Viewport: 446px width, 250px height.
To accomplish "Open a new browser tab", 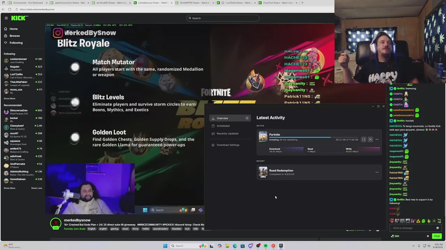I will point(302,3).
